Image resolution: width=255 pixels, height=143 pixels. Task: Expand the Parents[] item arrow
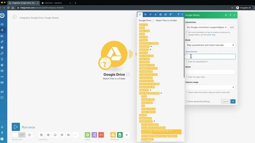point(151,46)
